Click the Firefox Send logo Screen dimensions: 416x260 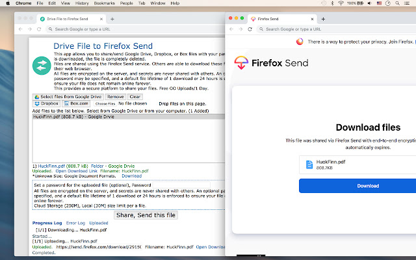pos(271,63)
